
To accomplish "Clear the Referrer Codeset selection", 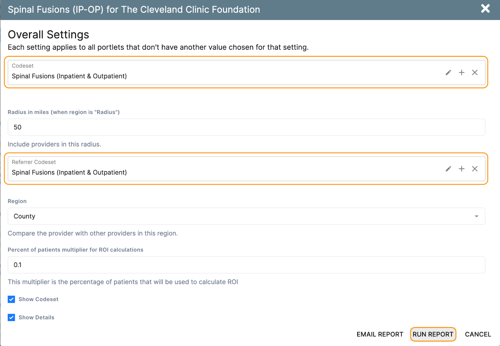I will (475, 169).
